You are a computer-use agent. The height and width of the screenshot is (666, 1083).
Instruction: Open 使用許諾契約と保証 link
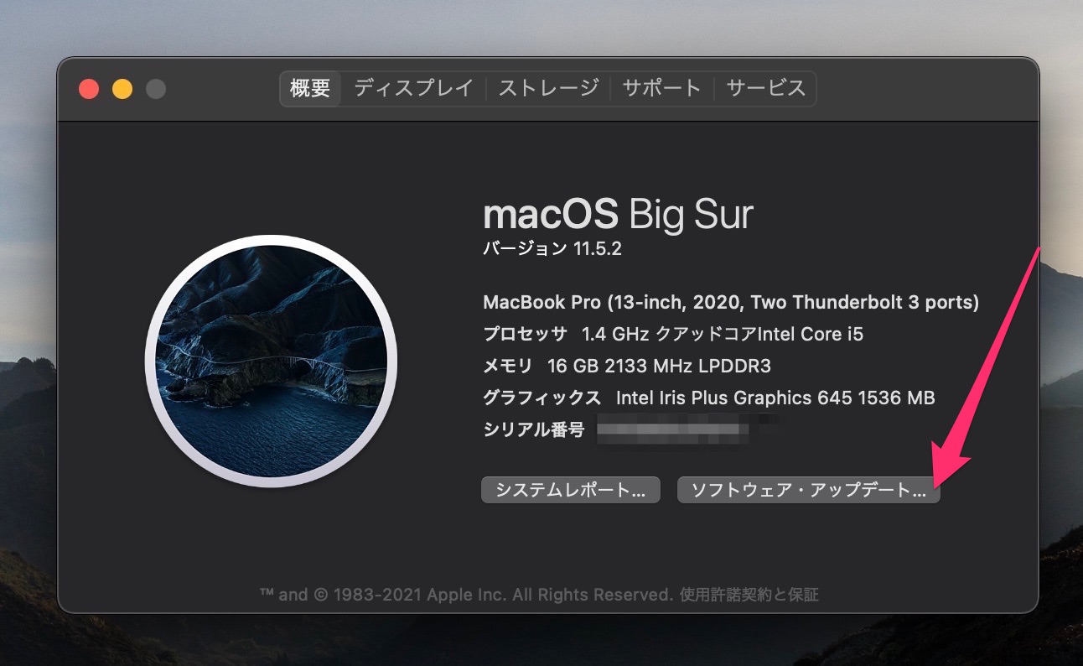coord(749,595)
